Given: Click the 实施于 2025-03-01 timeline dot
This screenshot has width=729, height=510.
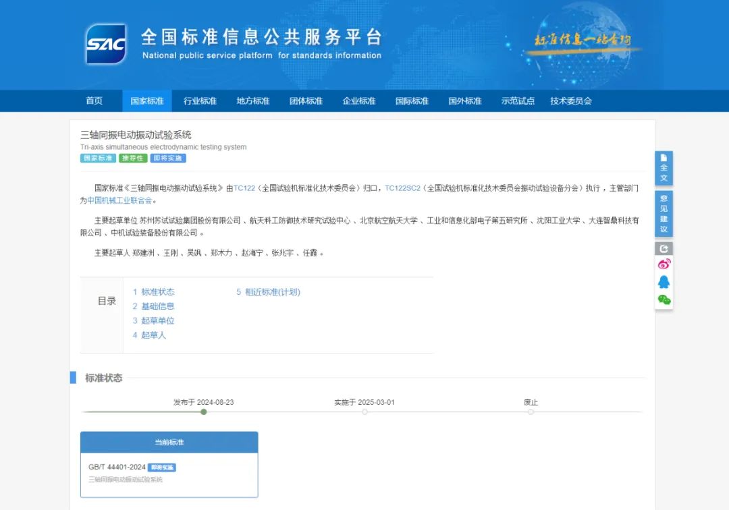Looking at the screenshot, I should [364, 412].
